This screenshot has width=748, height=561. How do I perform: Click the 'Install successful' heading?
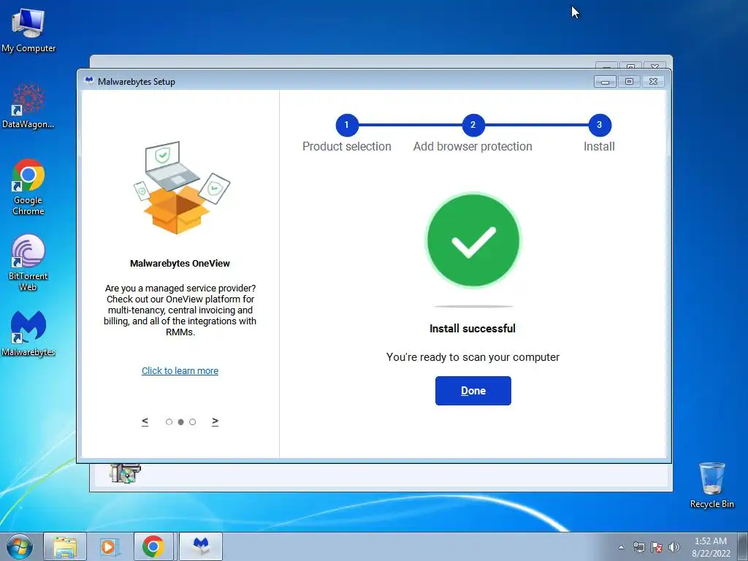[x=473, y=329]
